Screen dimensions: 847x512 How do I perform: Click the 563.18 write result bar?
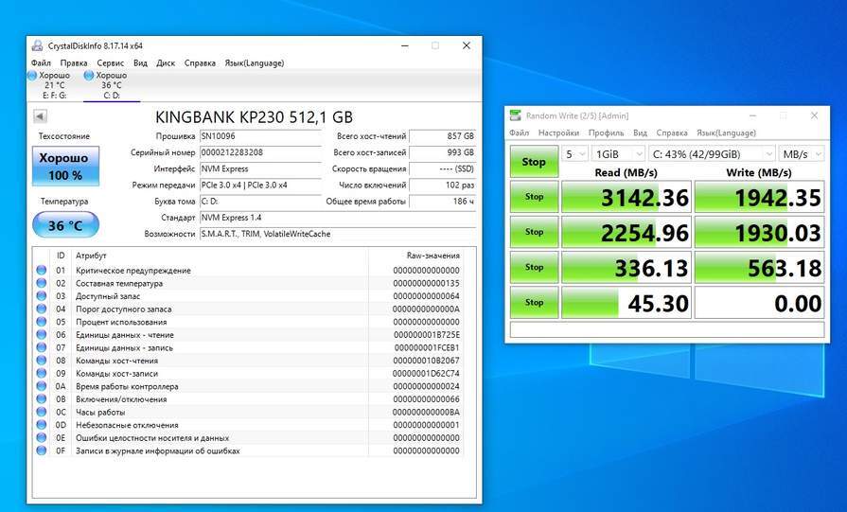[x=759, y=267]
